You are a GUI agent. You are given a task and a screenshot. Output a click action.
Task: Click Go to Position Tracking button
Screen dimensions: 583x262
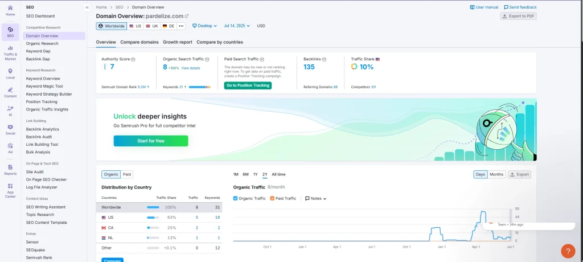tap(248, 85)
